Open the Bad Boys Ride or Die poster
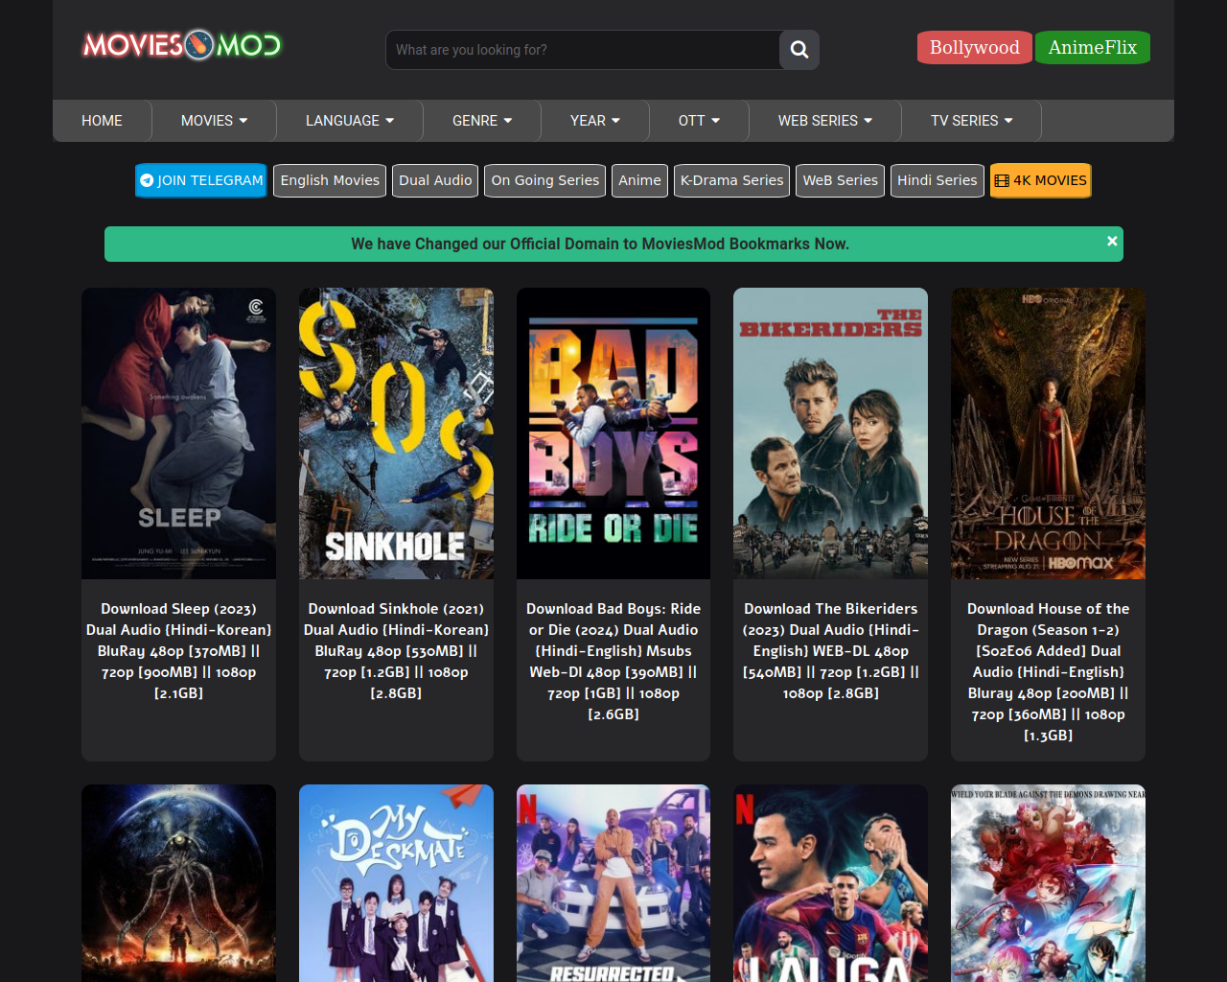This screenshot has width=1227, height=982. [x=613, y=433]
